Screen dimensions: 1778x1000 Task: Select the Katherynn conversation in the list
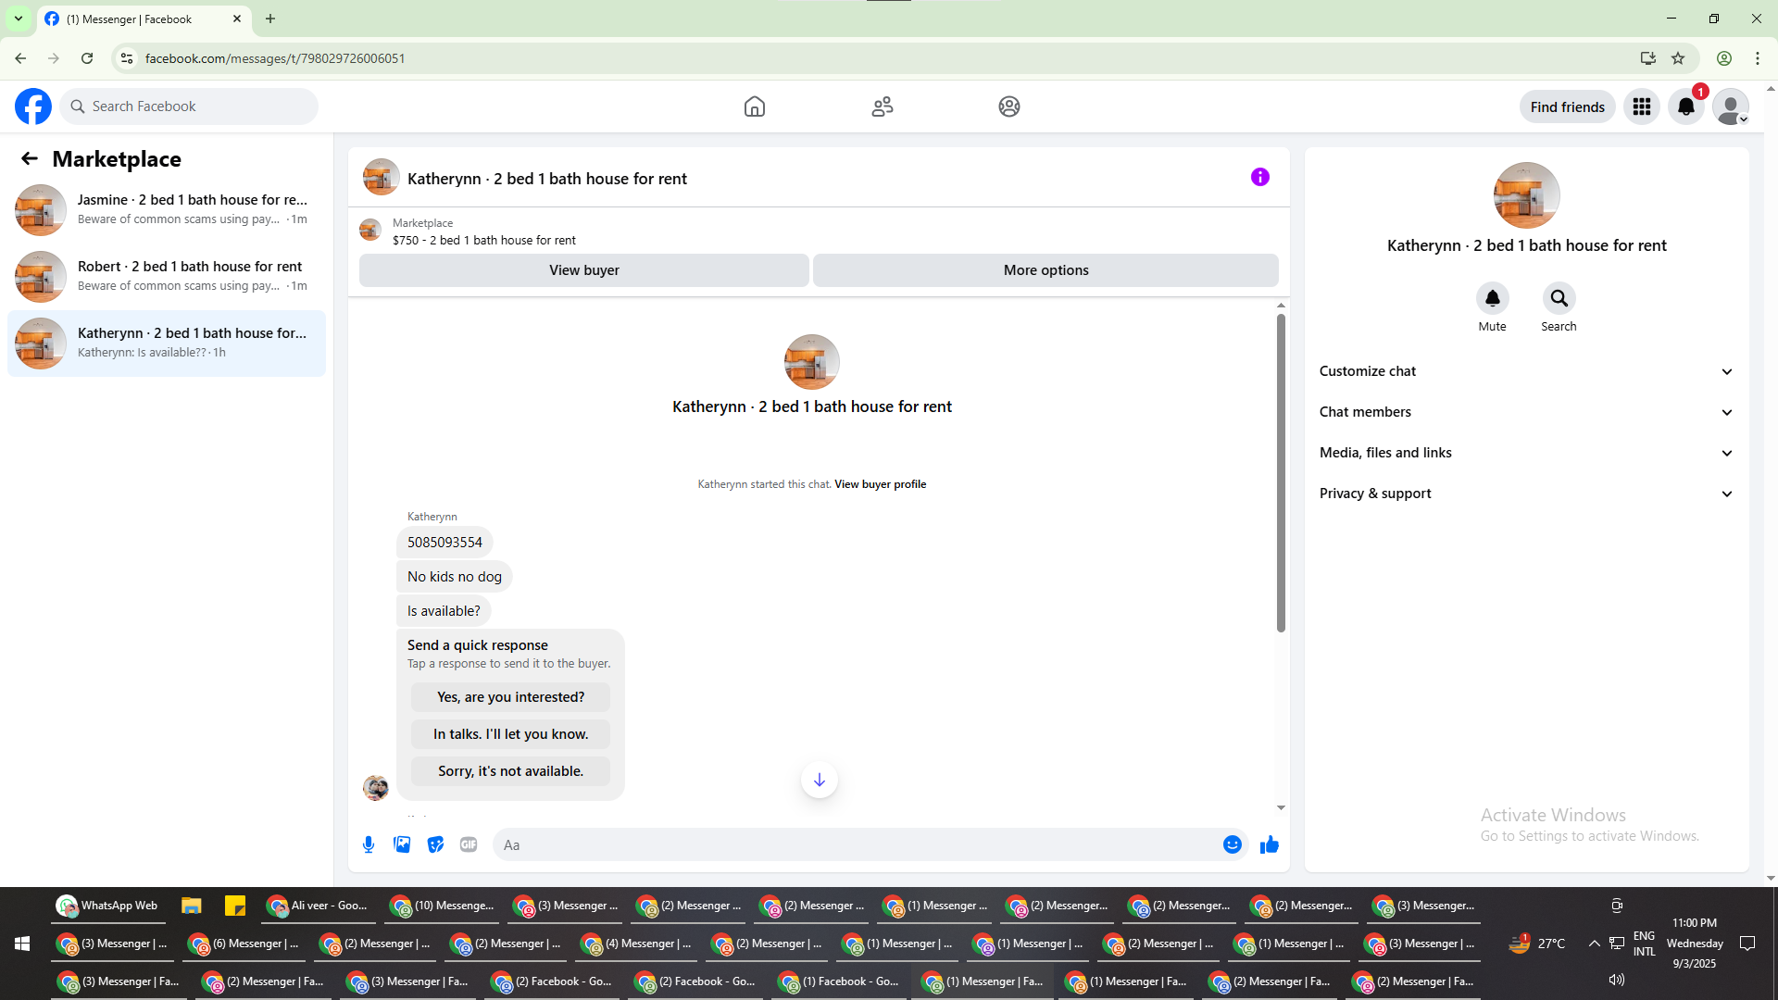pyautogui.click(x=167, y=344)
